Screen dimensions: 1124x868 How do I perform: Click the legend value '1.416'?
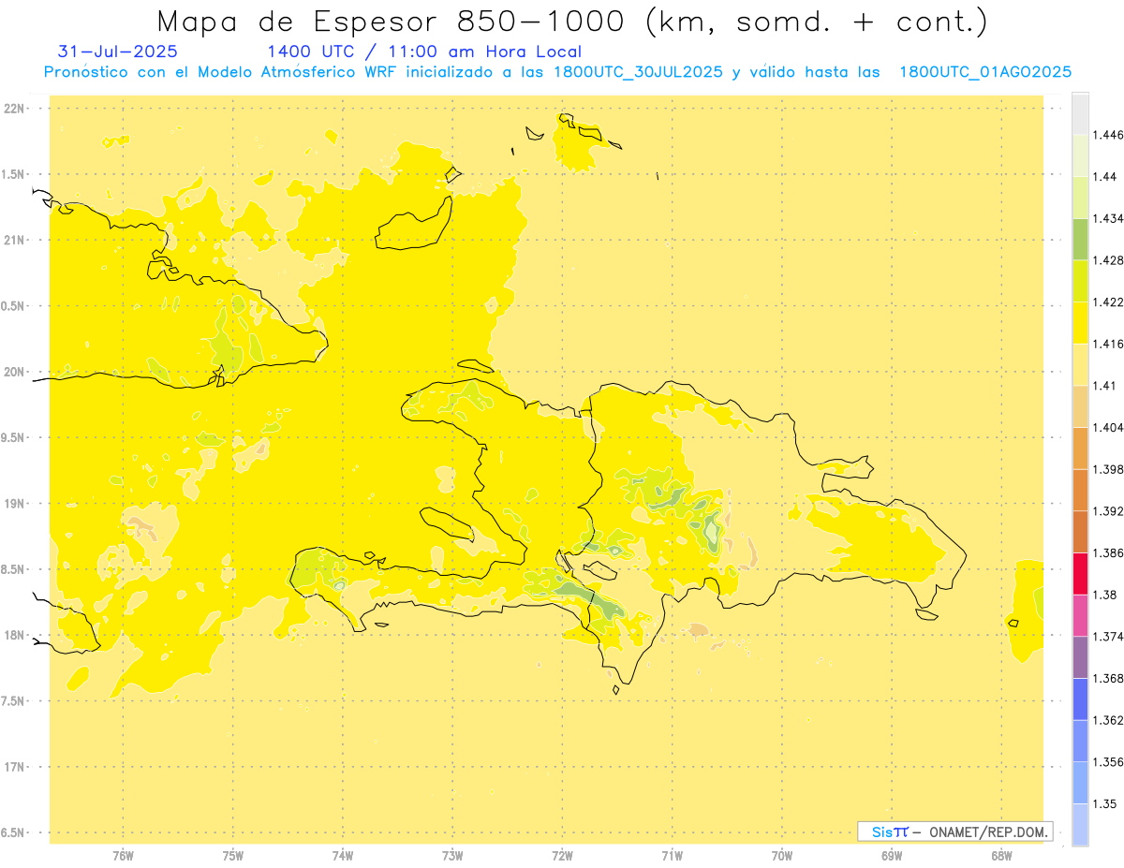coord(1109,344)
